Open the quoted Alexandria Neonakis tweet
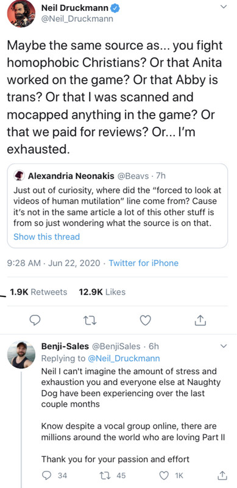 coord(117,206)
